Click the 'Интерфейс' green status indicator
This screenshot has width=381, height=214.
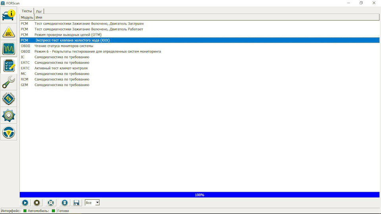tap(25, 211)
